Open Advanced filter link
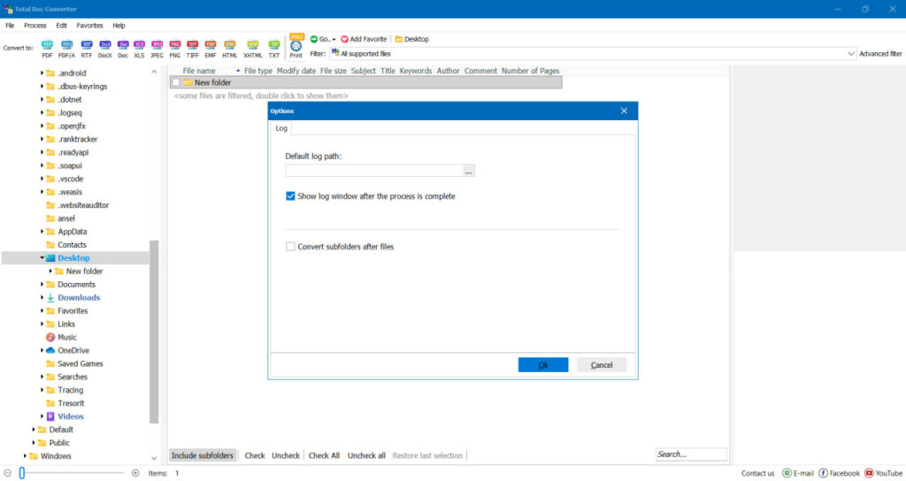The width and height of the screenshot is (906, 481). click(880, 54)
